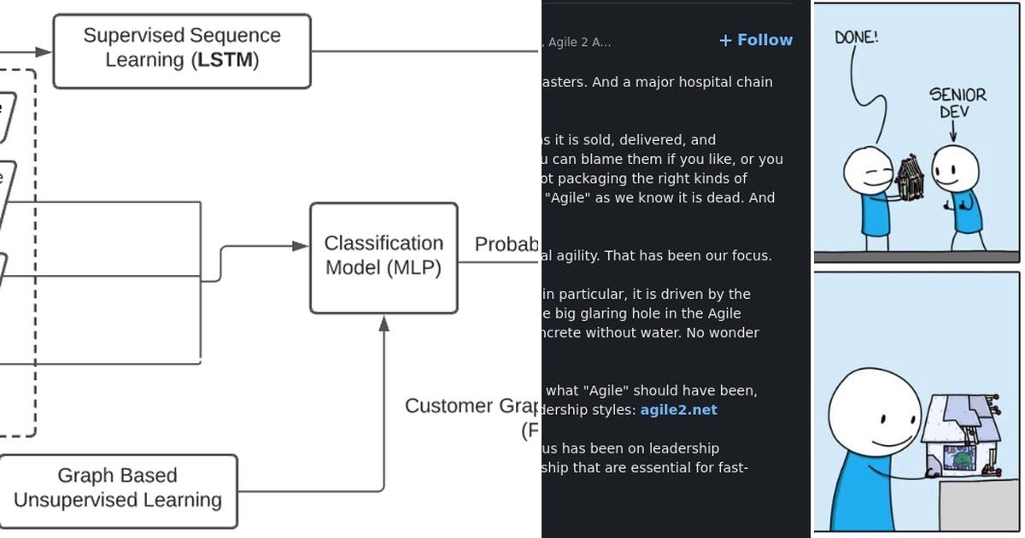Screen dimensions: 1025x538
Task: Click the "+ Follow" button
Action: [x=755, y=39]
